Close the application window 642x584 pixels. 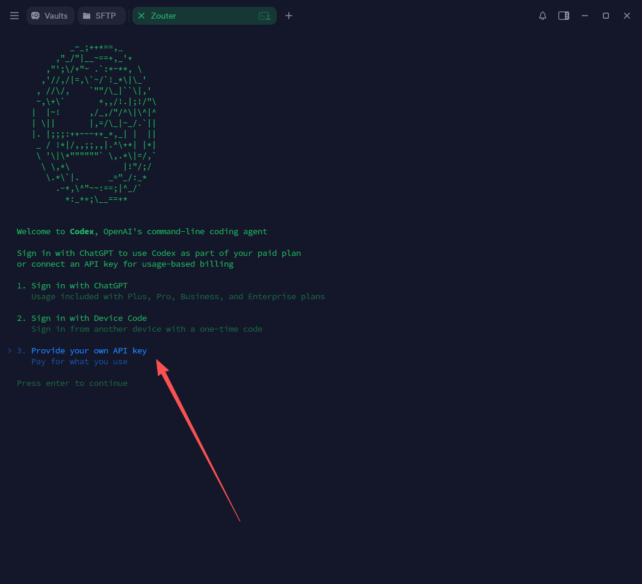pyautogui.click(x=627, y=16)
